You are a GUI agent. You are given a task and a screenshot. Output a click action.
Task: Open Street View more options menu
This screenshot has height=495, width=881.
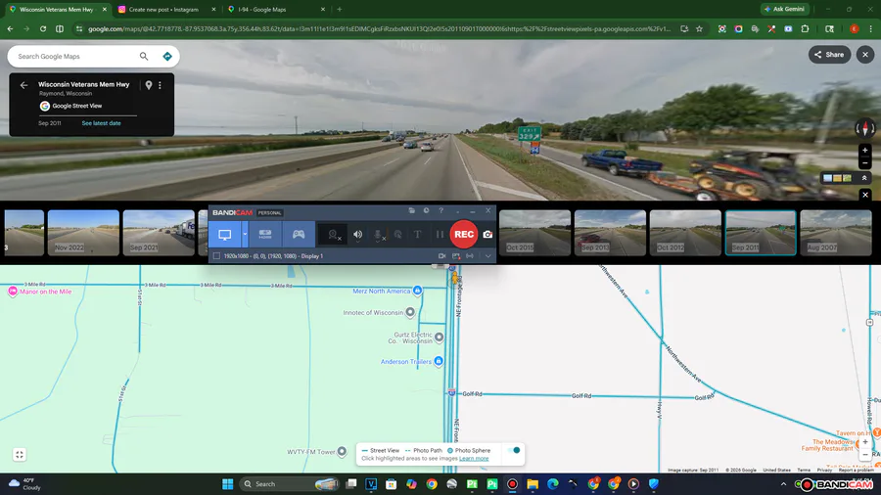click(x=161, y=85)
